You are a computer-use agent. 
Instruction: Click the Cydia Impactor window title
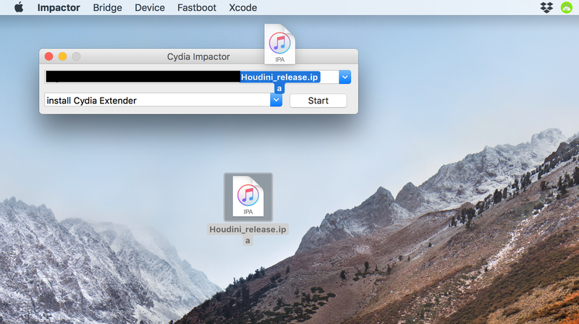(x=198, y=57)
